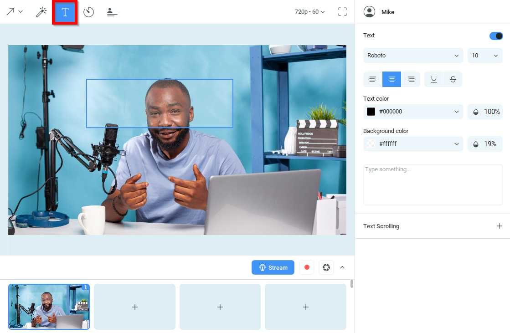
Task: Select the countdown timer tool
Action: pyautogui.click(x=88, y=12)
